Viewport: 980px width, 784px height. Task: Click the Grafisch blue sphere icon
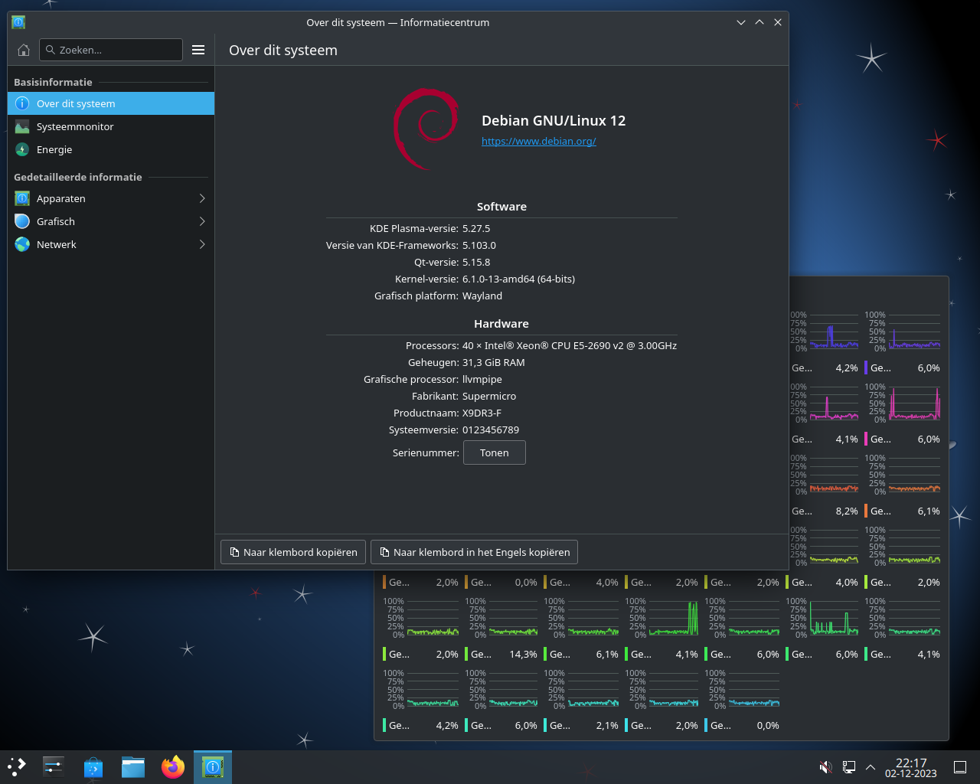coord(22,221)
